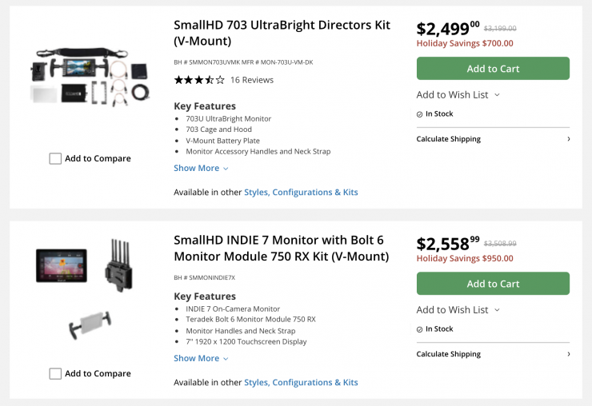Add SmallHD 703 UltraBright kit to cart

pyautogui.click(x=493, y=69)
